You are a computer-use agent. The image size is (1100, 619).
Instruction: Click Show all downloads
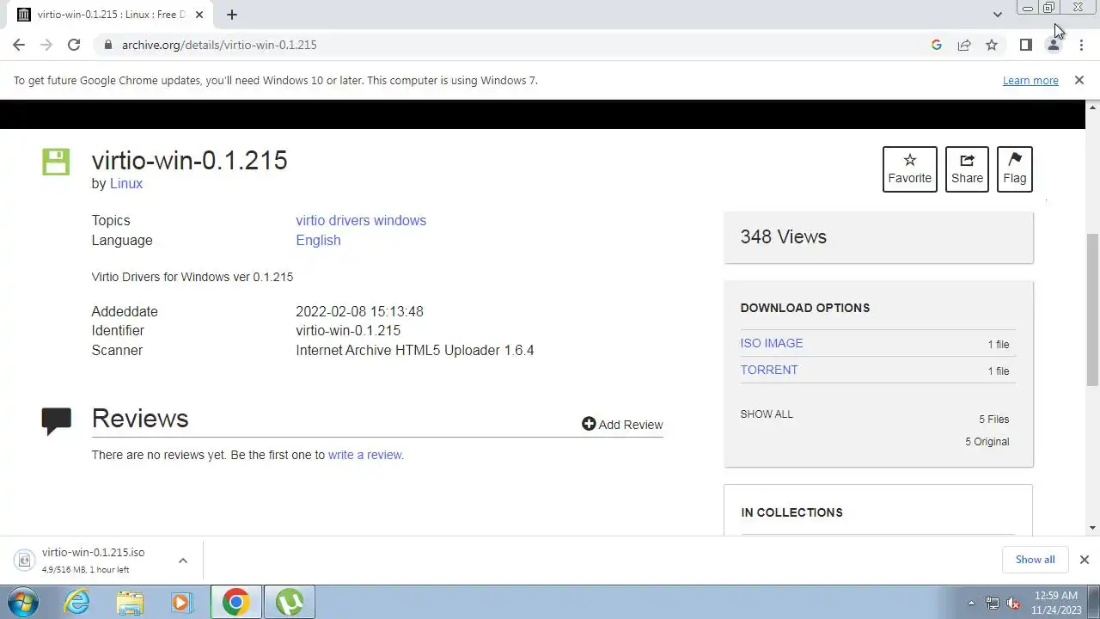click(x=1035, y=560)
